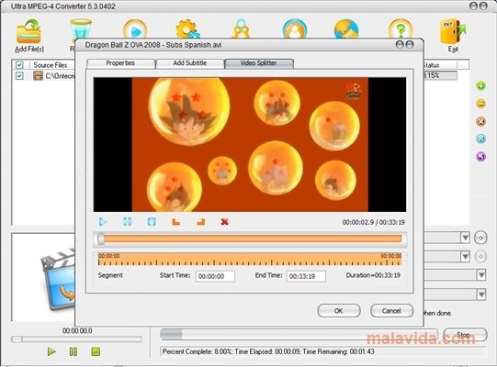Click OK in the splitter dialog
This screenshot has height=367, width=497.
click(338, 311)
